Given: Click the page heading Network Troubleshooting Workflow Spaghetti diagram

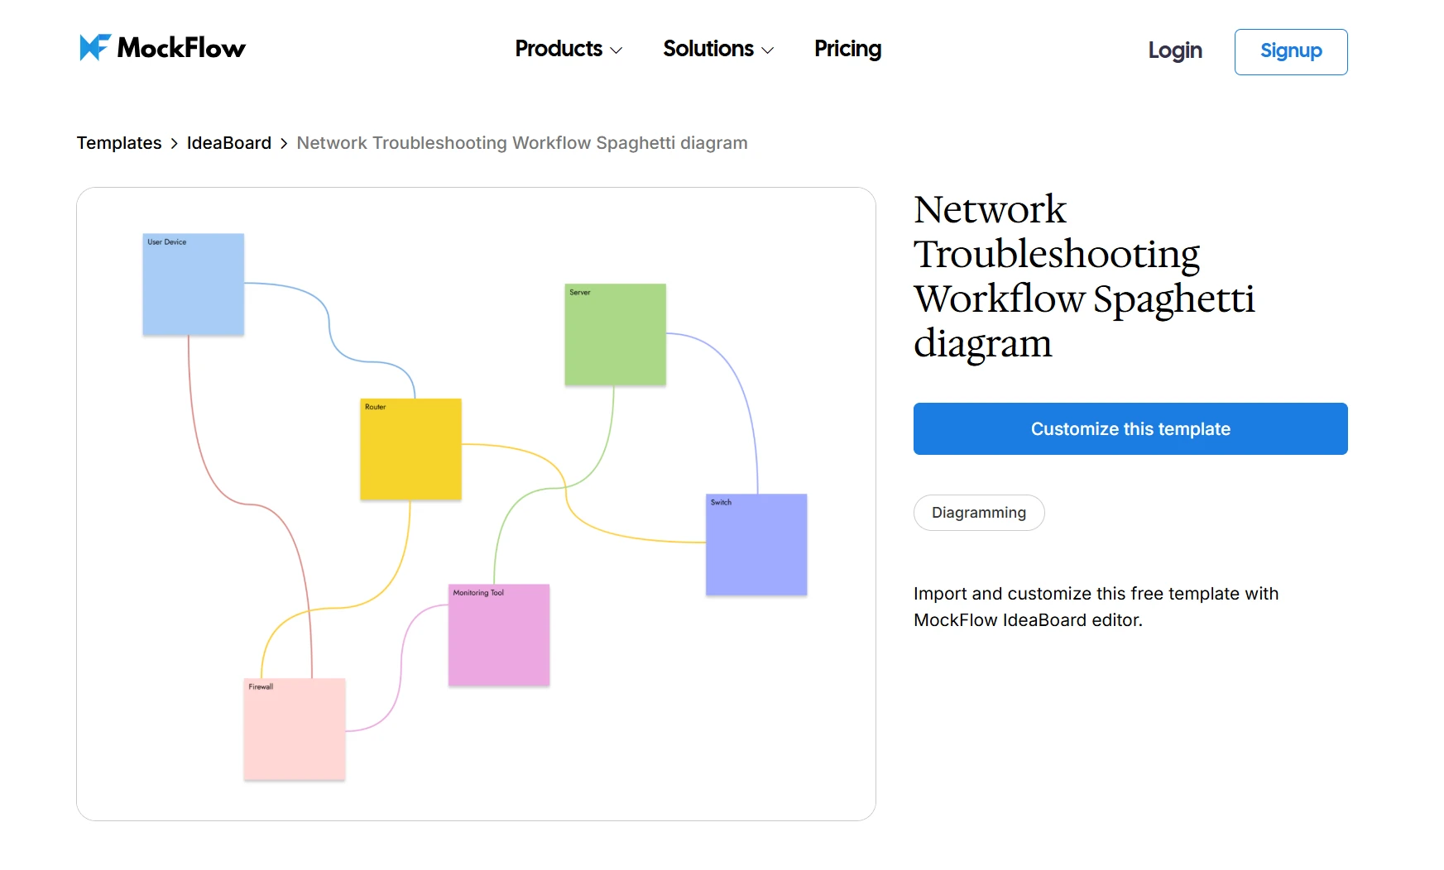Looking at the screenshot, I should click(x=1084, y=275).
